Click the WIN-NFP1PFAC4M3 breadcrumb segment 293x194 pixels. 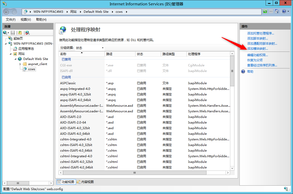(x=48, y=12)
